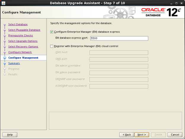
Task: Click the step bullet beside Select Database
Action: tap(4, 25)
